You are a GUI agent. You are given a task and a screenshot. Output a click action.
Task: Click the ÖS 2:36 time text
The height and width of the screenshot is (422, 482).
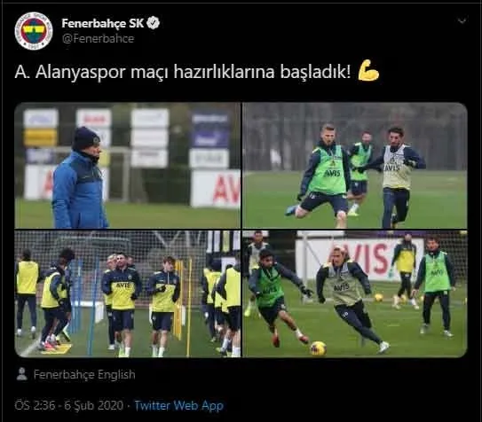(35, 405)
